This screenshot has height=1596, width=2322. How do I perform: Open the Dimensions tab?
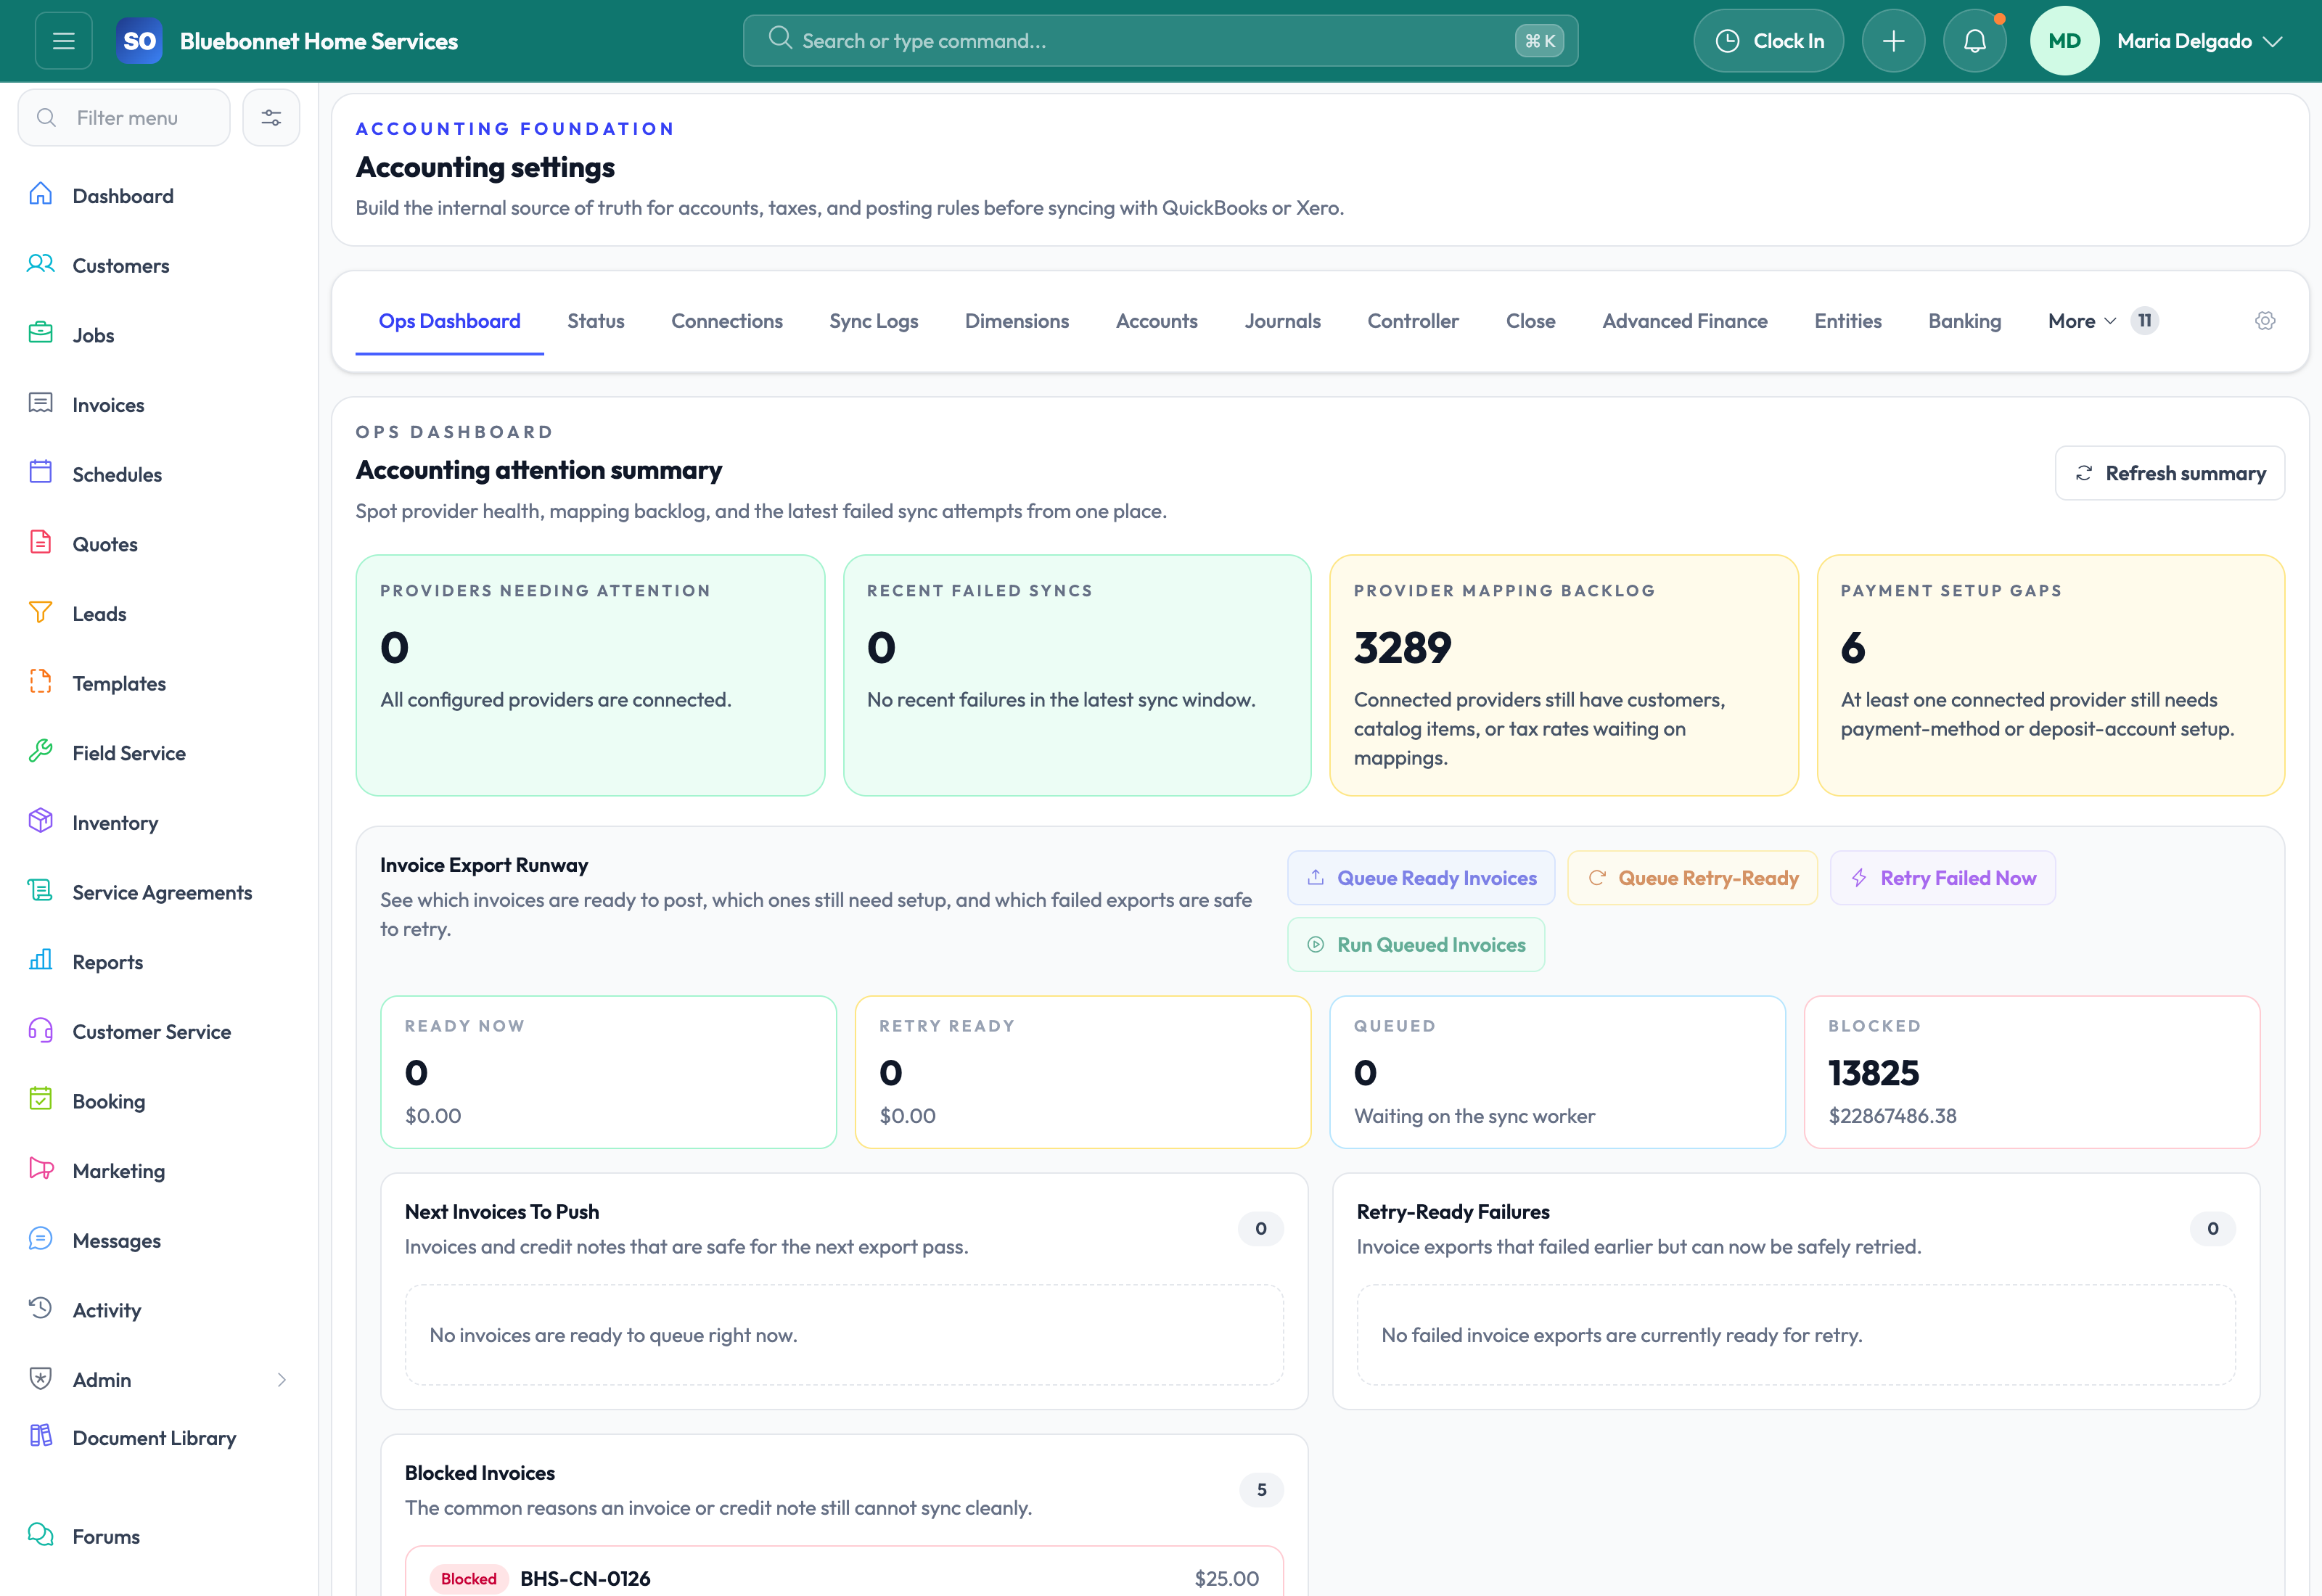tap(1017, 321)
